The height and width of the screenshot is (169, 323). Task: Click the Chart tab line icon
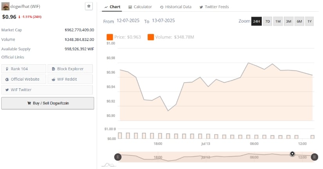pos(106,7)
